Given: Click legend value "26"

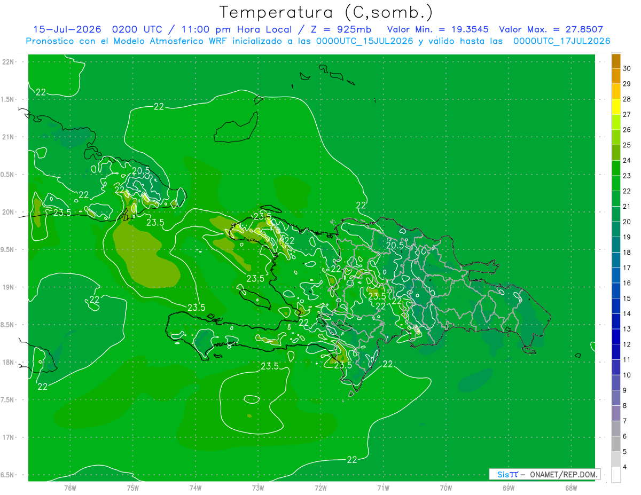Looking at the screenshot, I should click(x=627, y=130).
